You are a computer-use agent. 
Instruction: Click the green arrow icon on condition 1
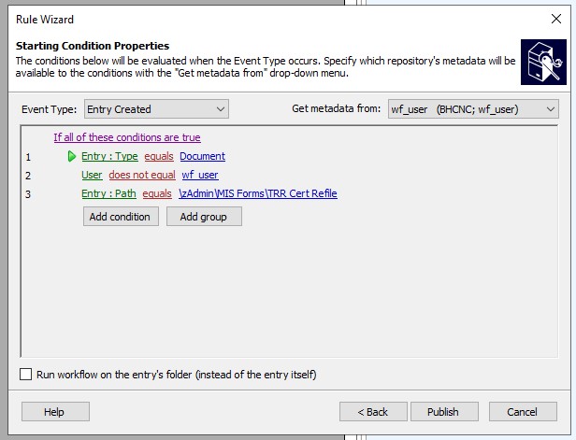point(72,157)
